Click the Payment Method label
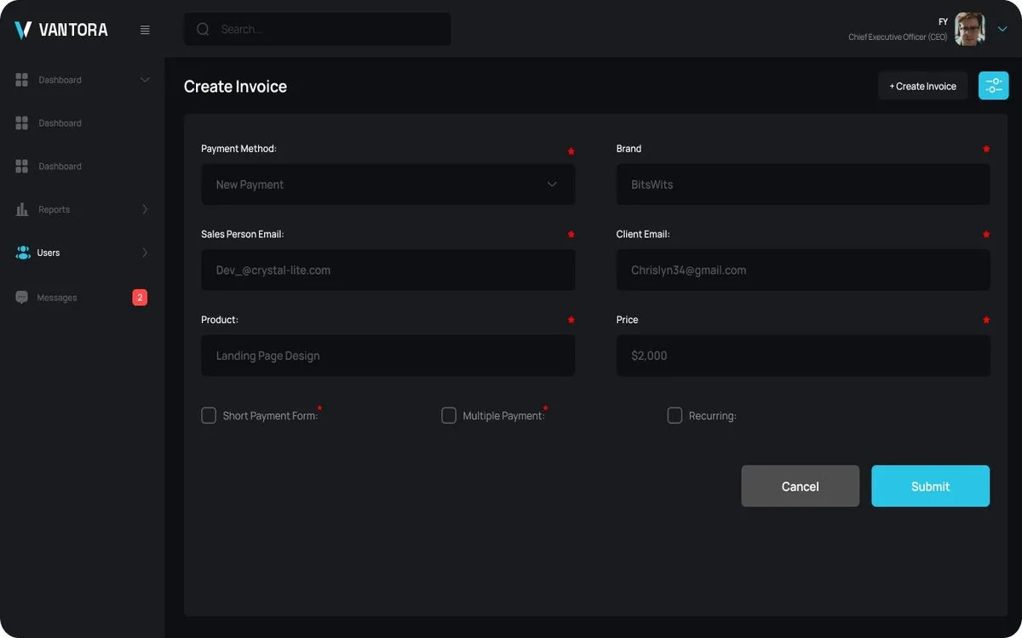This screenshot has width=1022, height=638. (x=238, y=149)
